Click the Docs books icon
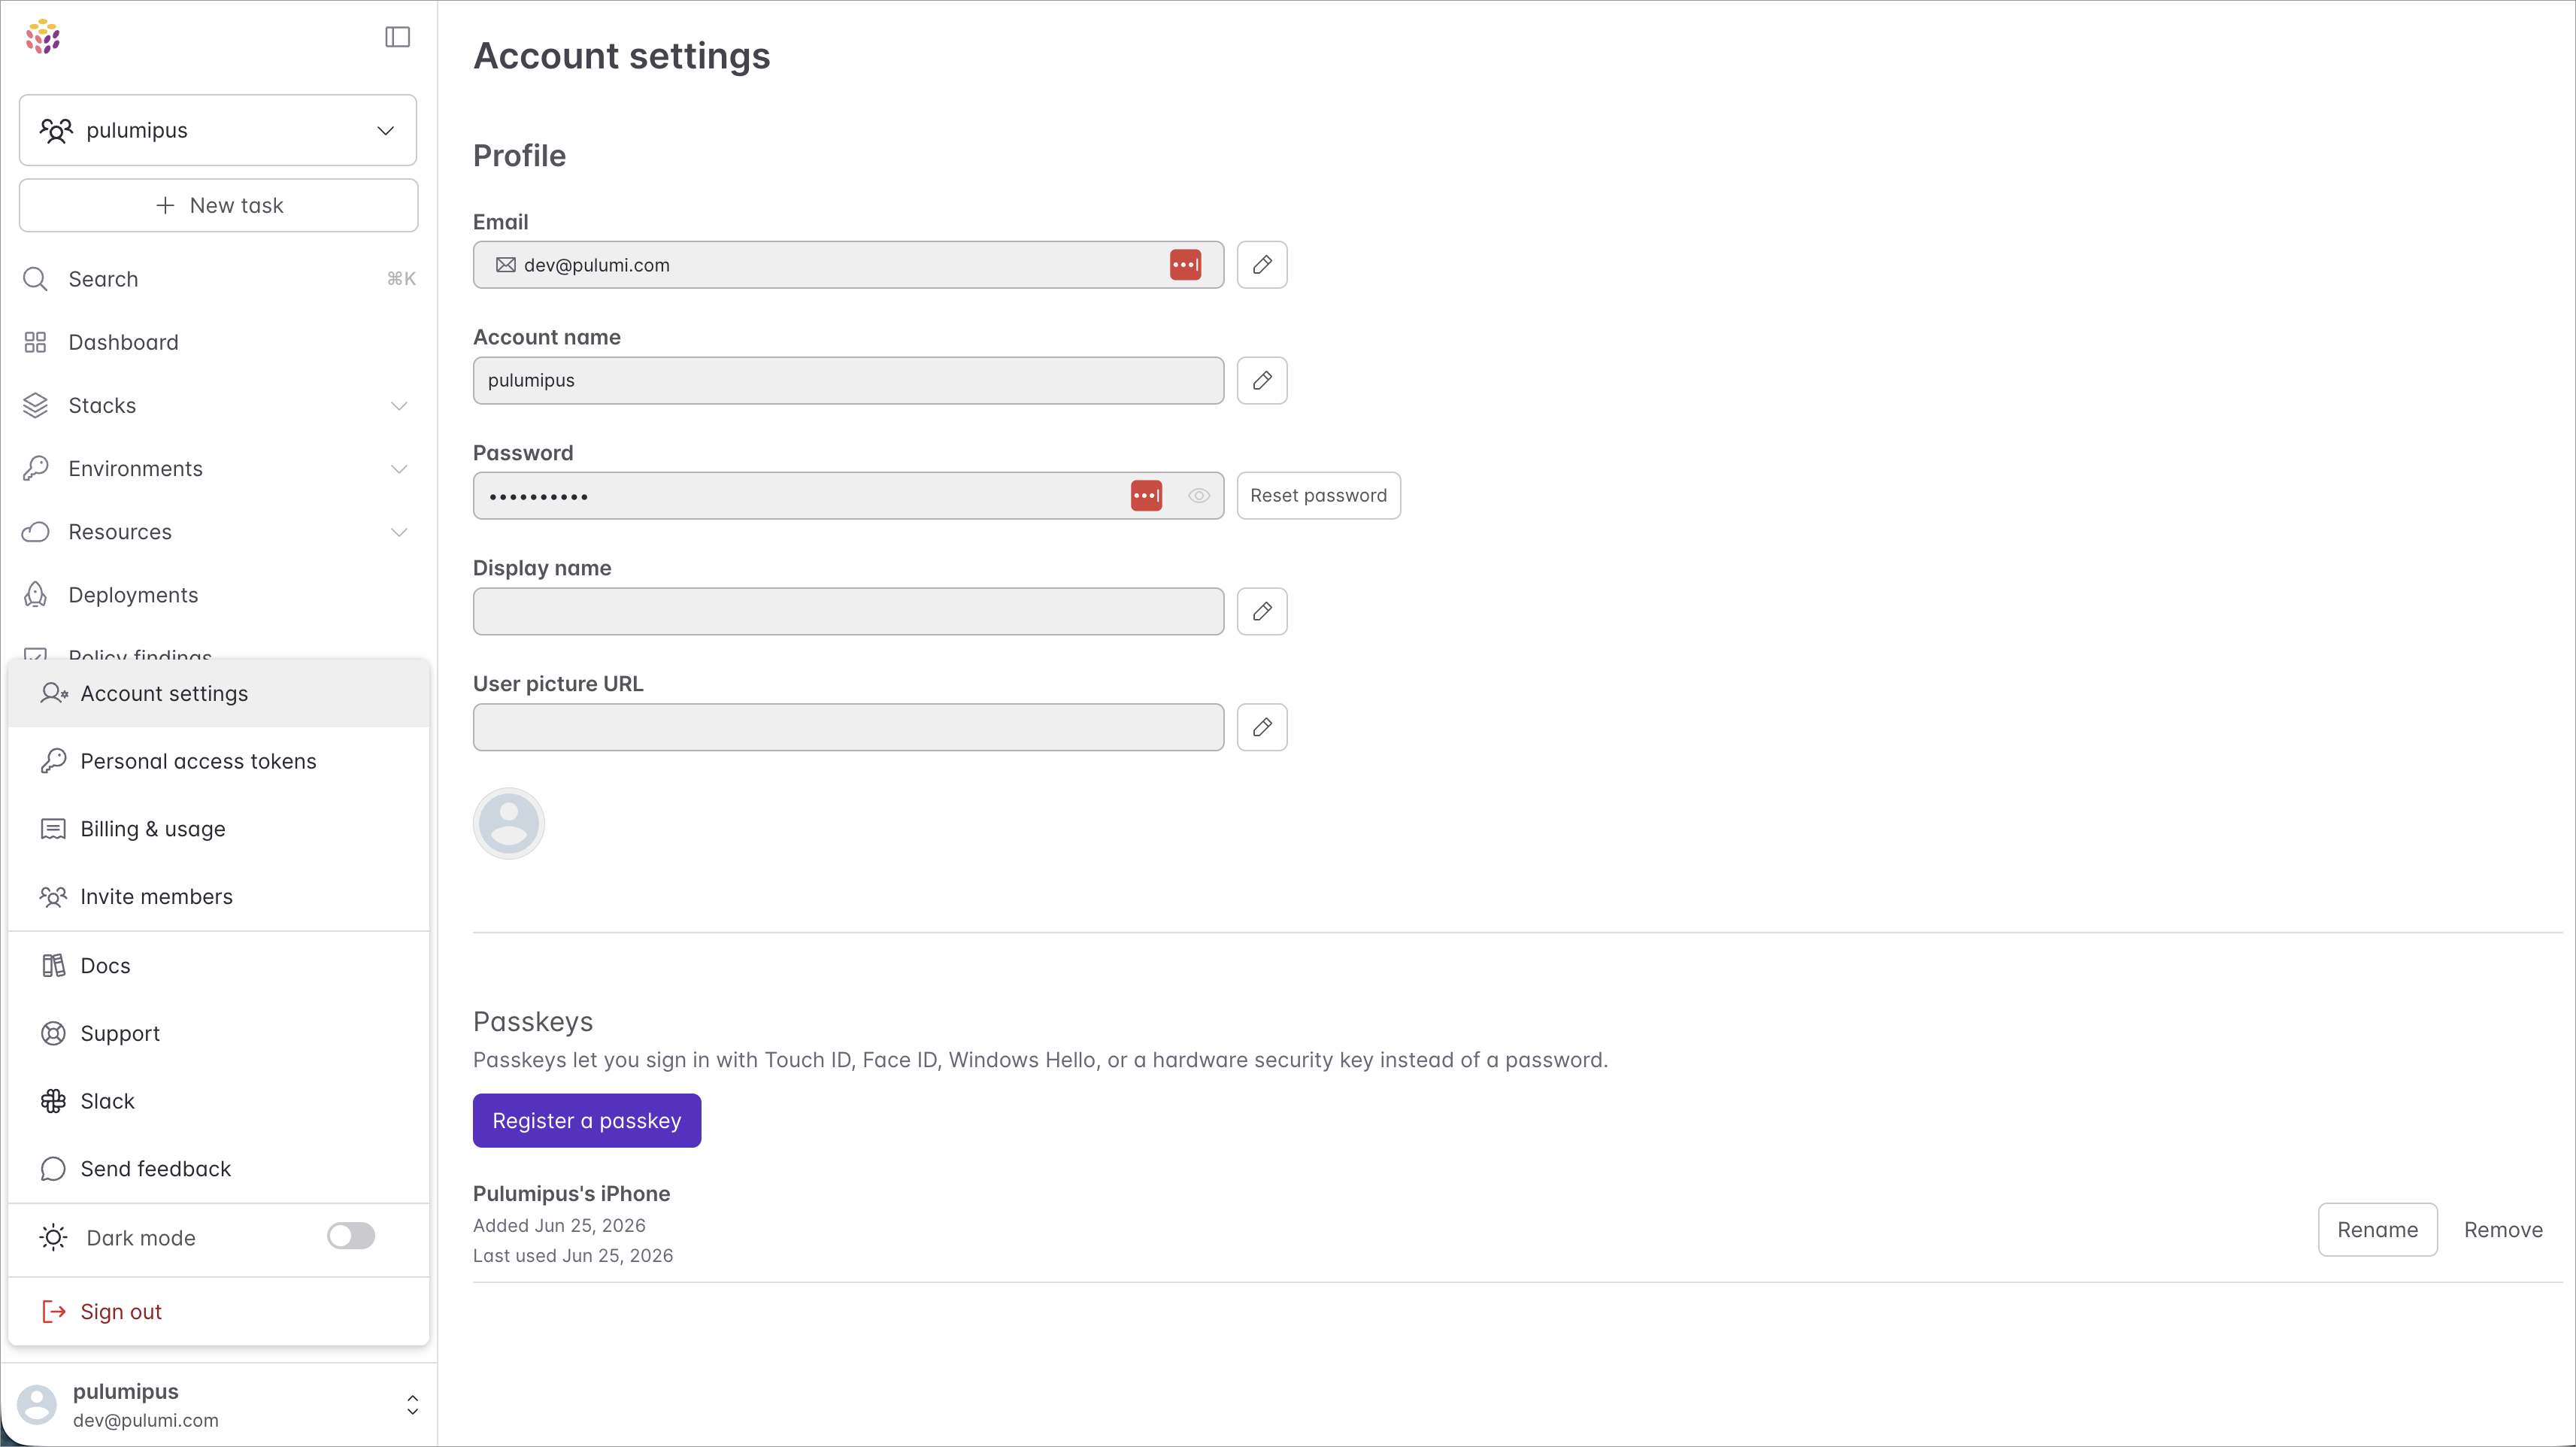Viewport: 2576px width, 1447px height. (54, 966)
